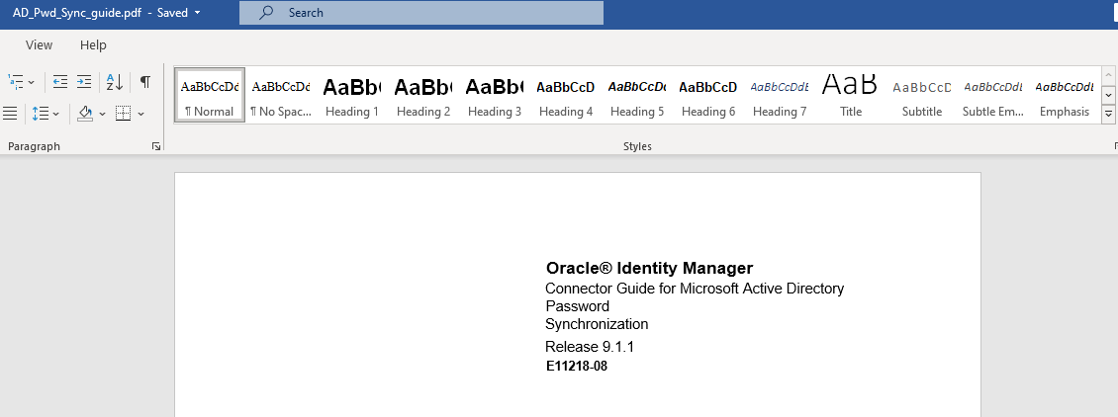Apply the No Spacing style
The image size is (1118, 417).
[281, 95]
